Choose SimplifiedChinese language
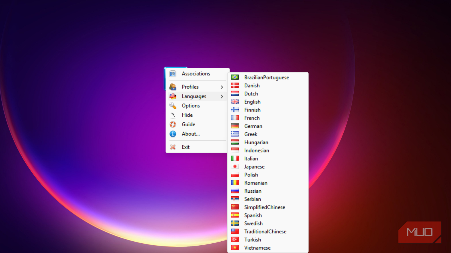This screenshot has width=451, height=253. pos(268,207)
